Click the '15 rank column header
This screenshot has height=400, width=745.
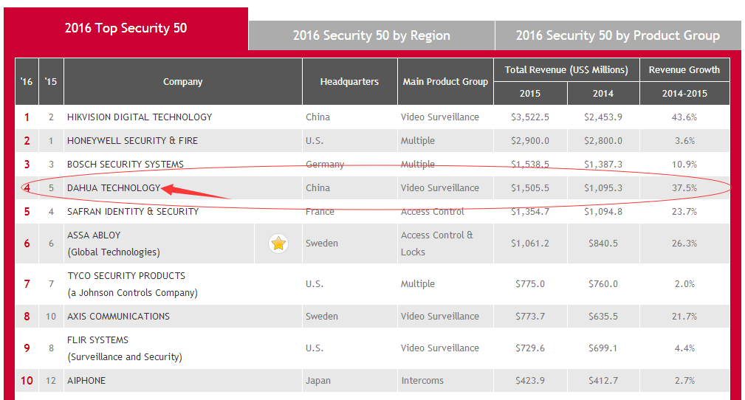[51, 82]
